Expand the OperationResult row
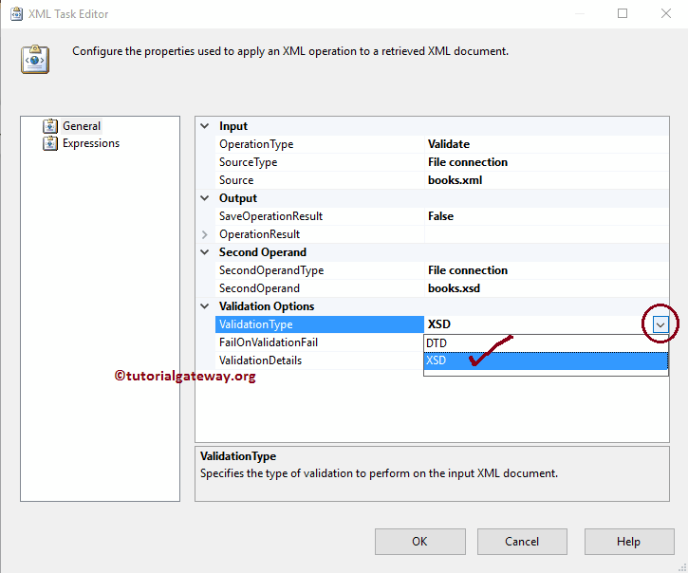Viewport: 688px width, 573px height. (204, 234)
